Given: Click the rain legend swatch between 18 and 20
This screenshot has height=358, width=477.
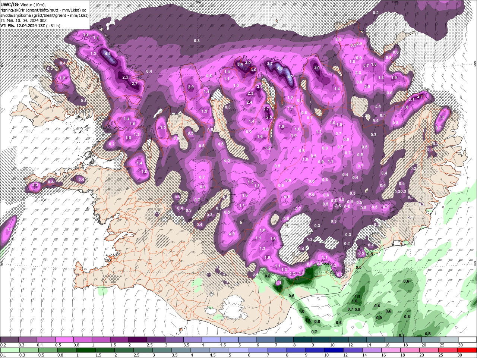Looking at the screenshot, I should coord(409,350).
